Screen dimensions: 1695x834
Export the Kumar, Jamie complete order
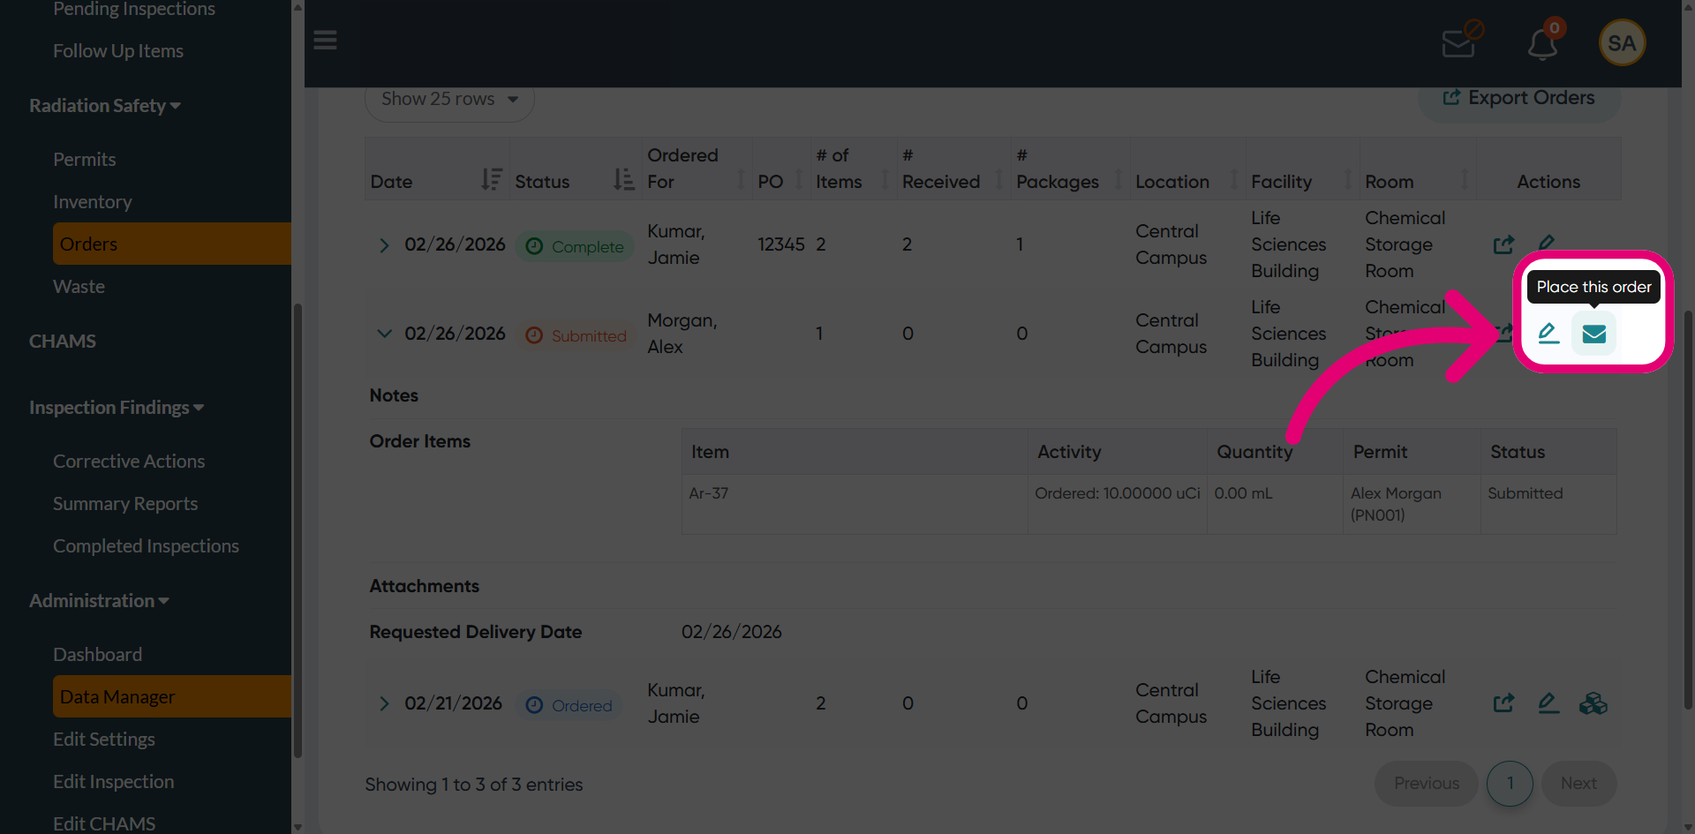coord(1503,244)
